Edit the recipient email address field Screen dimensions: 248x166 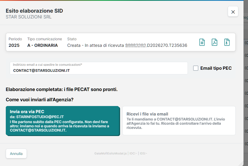coord(99,68)
